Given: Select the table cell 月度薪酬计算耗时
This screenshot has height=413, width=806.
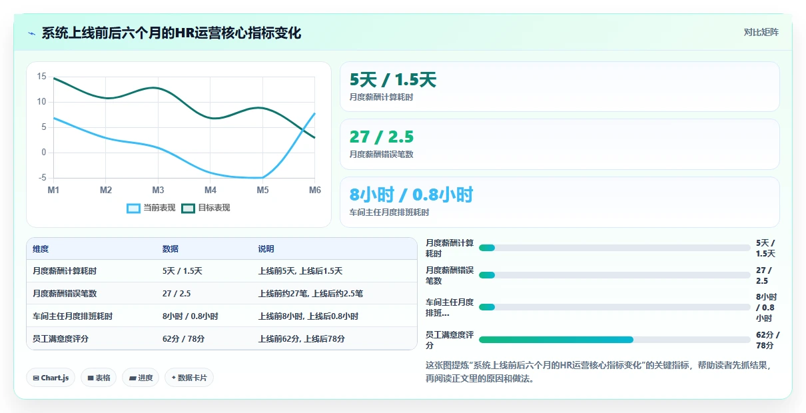Looking at the screenshot, I should (65, 271).
